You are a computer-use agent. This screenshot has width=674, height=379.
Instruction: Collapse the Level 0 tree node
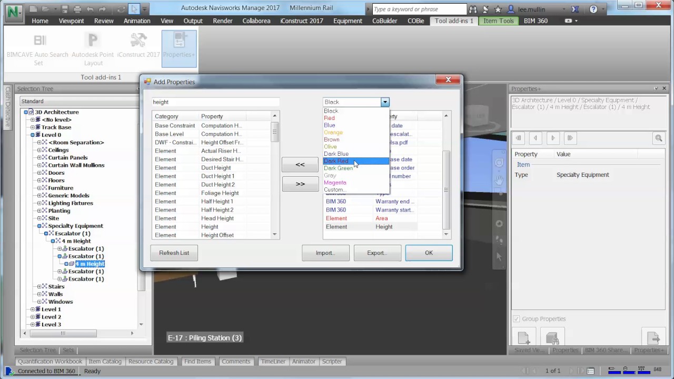pyautogui.click(x=32, y=135)
